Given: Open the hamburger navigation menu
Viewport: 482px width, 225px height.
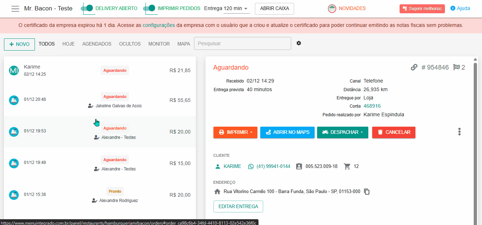Looking at the screenshot, I should pos(15,9).
